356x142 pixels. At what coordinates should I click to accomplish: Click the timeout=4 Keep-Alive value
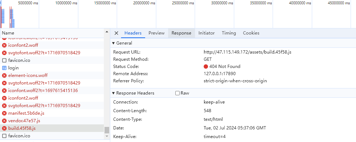(214, 137)
